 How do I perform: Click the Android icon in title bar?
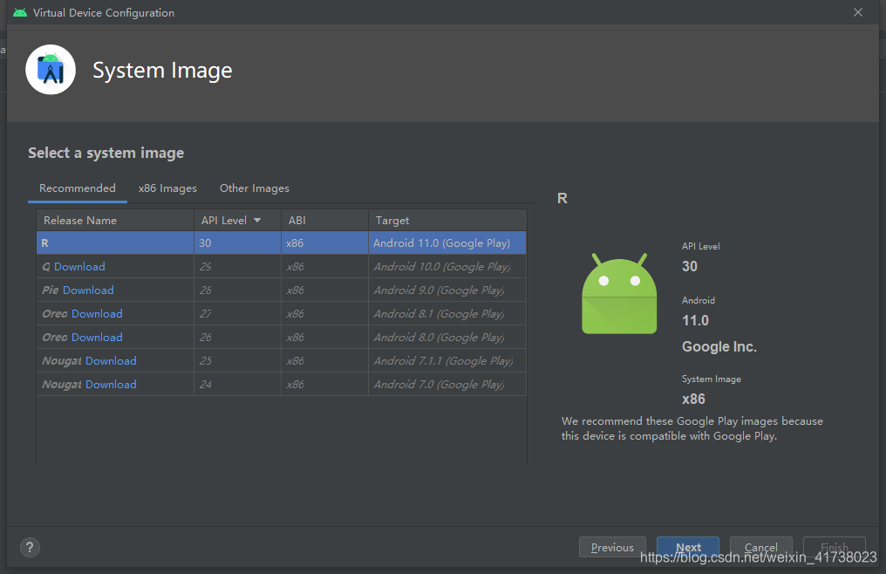tap(20, 12)
